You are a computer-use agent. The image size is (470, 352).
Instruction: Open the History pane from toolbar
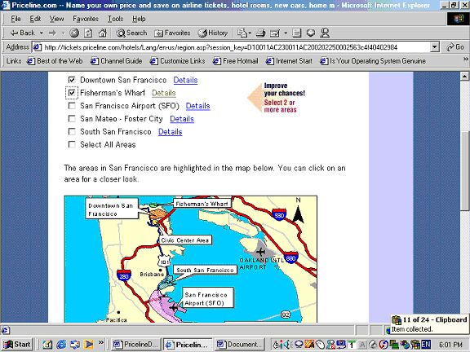pyautogui.click(x=213, y=33)
